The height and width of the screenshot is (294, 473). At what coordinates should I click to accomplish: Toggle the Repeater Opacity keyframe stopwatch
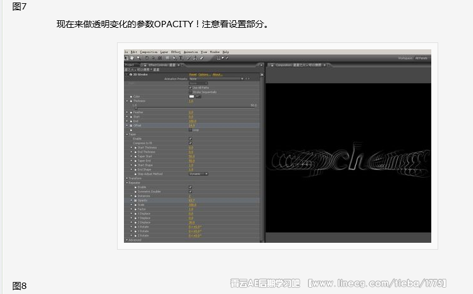(x=135, y=200)
